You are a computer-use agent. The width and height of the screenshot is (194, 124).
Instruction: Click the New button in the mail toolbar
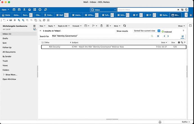42,26
